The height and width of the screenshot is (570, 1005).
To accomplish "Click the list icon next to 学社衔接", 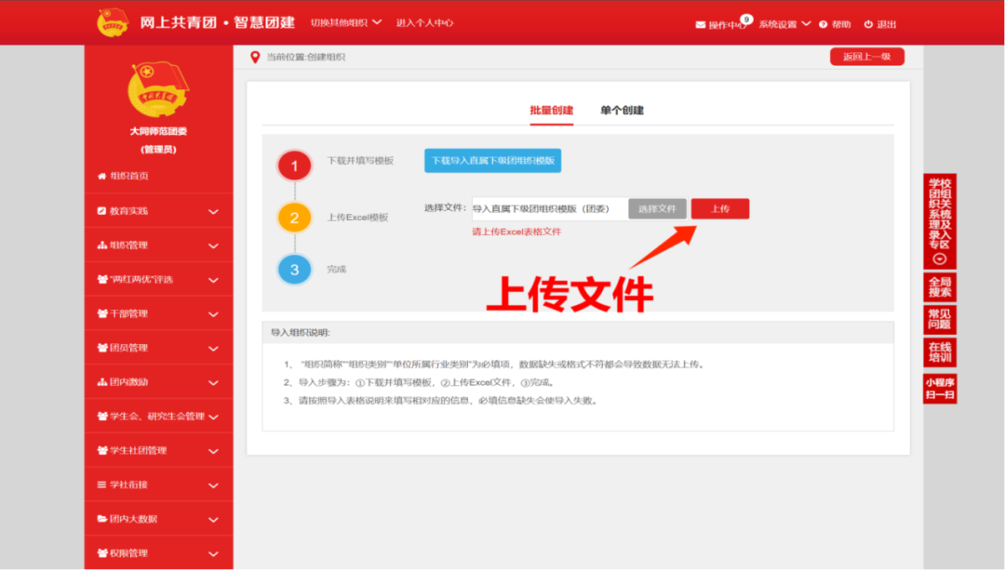I will coord(102,484).
